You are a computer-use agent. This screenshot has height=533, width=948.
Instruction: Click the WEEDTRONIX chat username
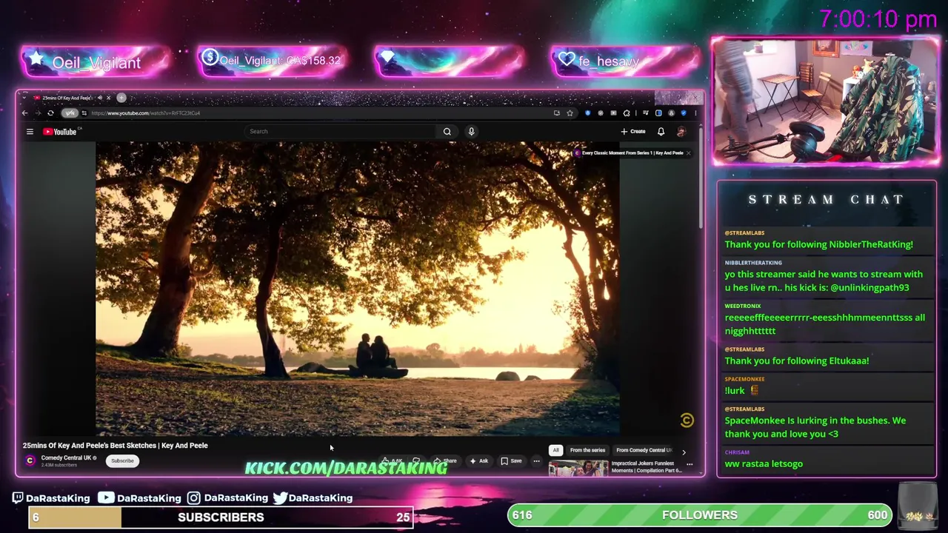tap(743, 306)
